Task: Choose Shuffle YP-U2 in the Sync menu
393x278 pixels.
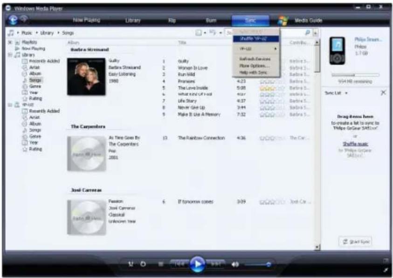Action: click(255, 39)
